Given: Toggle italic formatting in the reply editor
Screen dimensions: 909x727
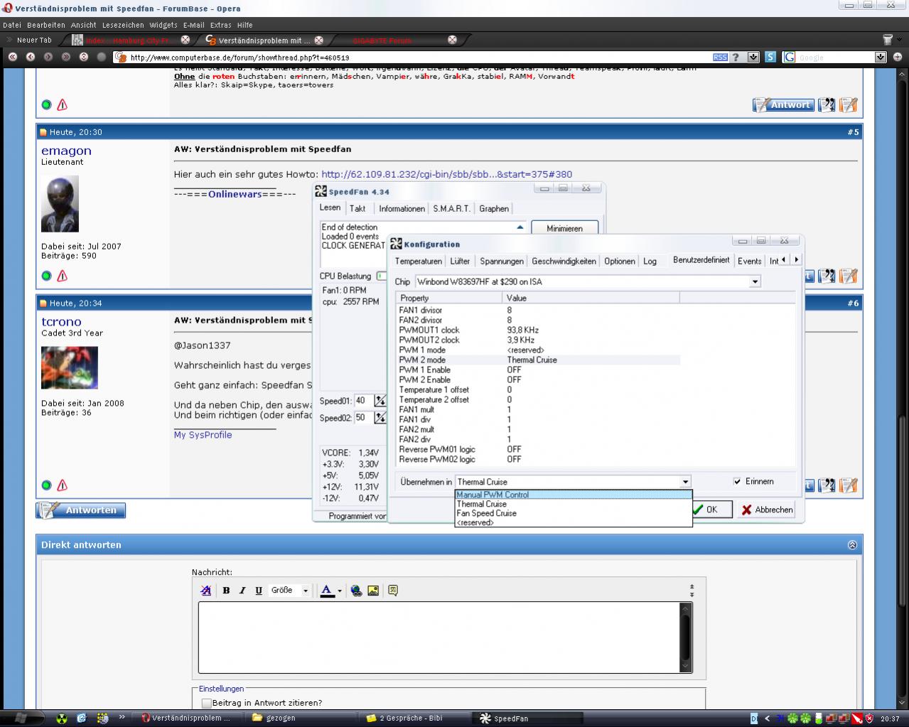Looking at the screenshot, I should [x=242, y=591].
